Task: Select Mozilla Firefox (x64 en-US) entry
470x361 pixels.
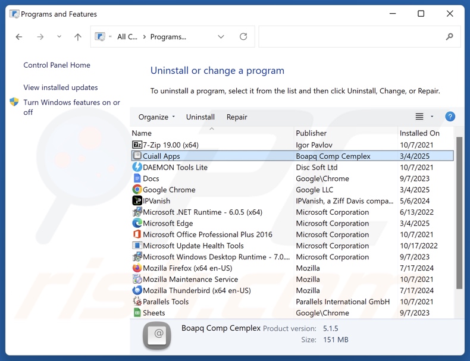Action: pyautogui.click(x=187, y=268)
